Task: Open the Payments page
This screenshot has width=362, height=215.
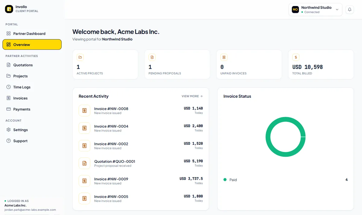Action: 32,109
